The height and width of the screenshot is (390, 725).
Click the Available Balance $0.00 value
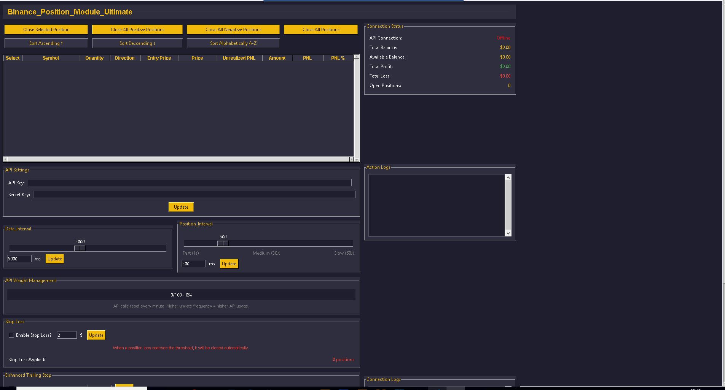click(505, 57)
